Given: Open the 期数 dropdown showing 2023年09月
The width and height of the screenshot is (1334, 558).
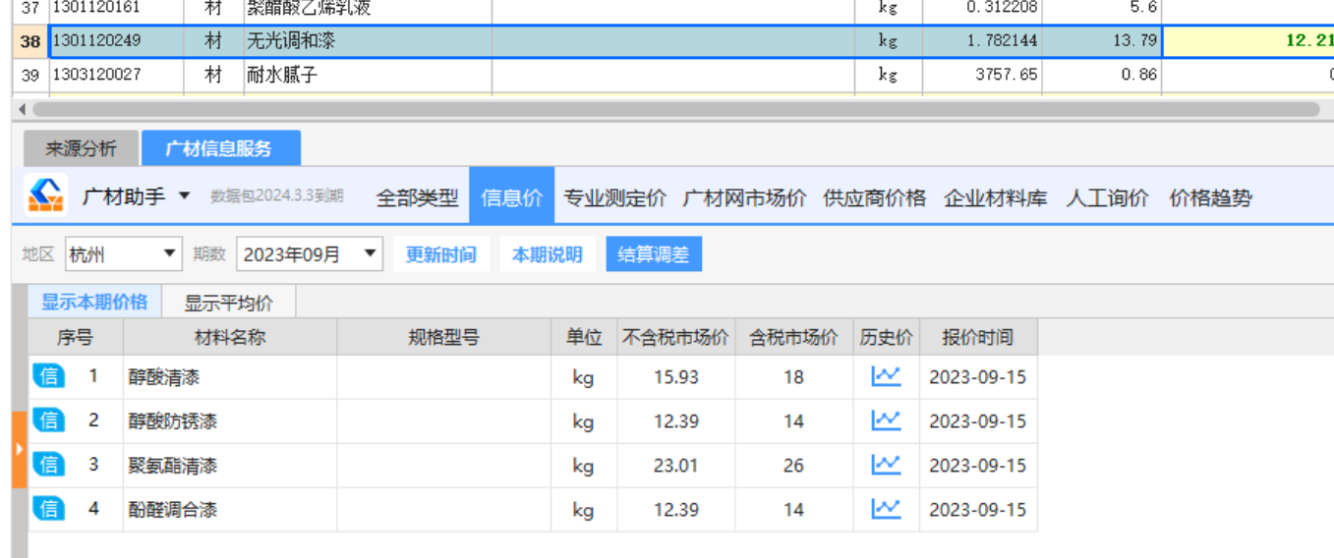Looking at the screenshot, I should 310,254.
